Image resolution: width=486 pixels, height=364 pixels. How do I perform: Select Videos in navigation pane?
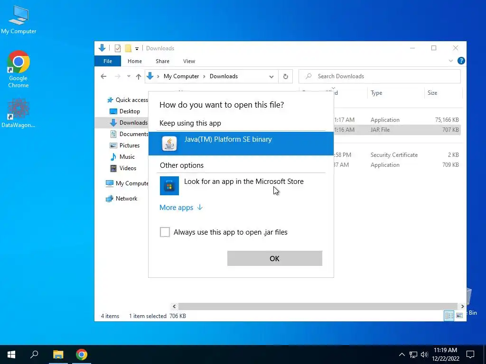123,168
